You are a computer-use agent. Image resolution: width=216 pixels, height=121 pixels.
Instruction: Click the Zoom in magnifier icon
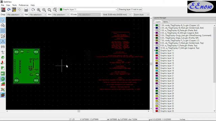click(x=39, y=10)
